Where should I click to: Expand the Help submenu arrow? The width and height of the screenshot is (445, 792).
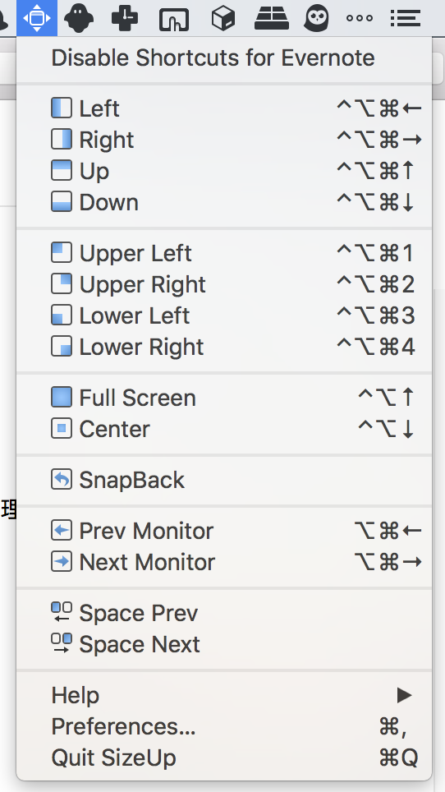pos(404,696)
